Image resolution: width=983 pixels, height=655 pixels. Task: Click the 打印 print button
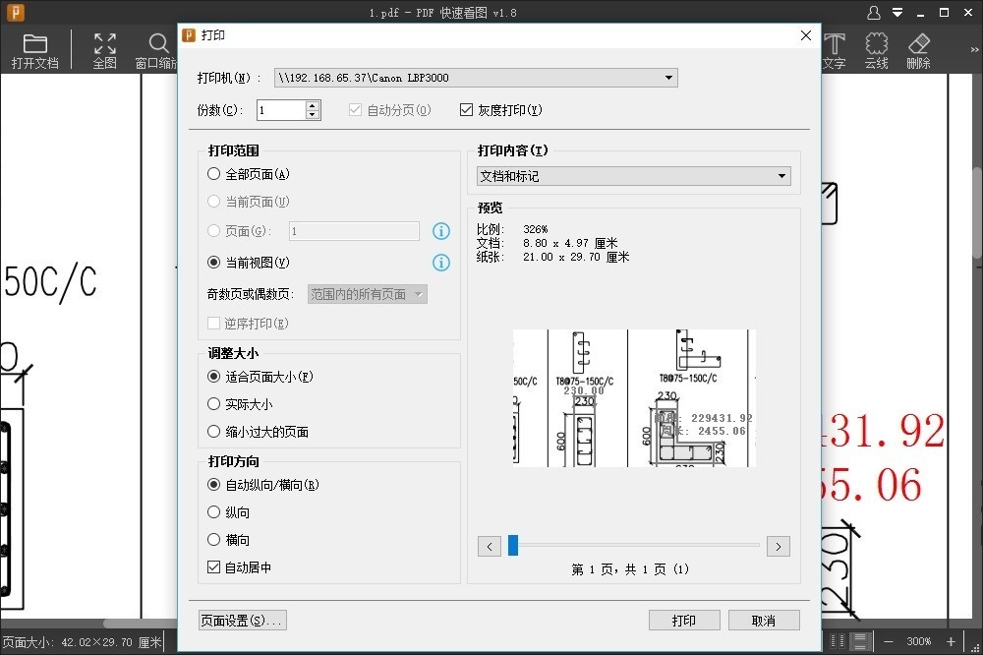[x=684, y=621]
